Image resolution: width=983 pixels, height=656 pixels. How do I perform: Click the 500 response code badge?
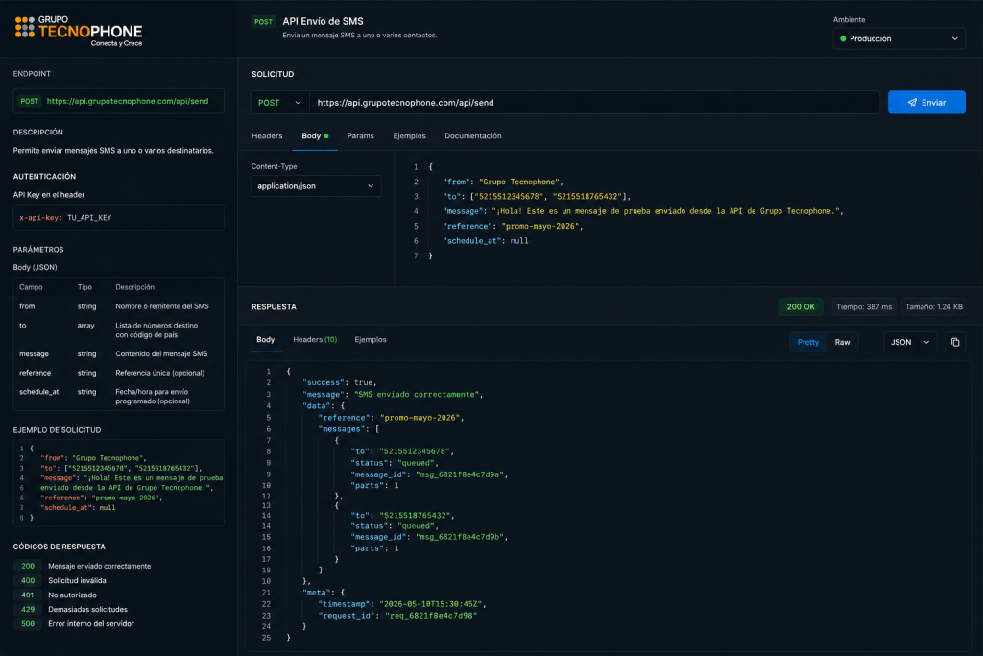(28, 624)
